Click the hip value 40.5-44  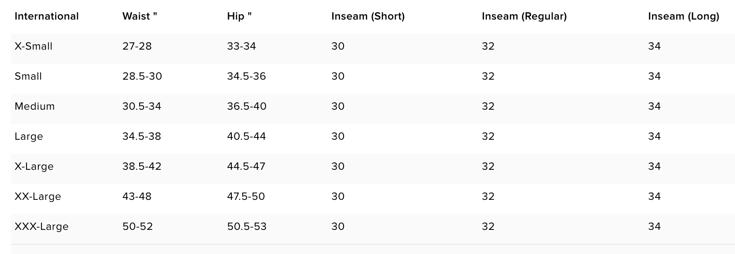click(x=246, y=137)
